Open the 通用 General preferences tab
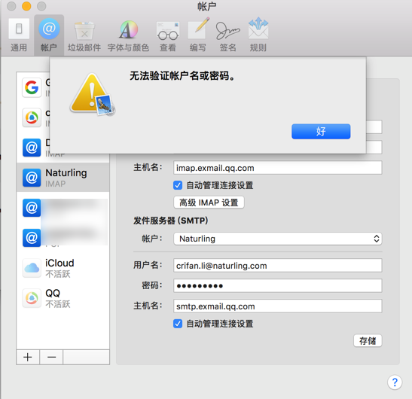Image resolution: width=412 pixels, height=399 pixels. (19, 35)
